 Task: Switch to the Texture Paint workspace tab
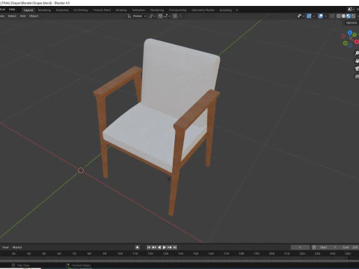[102, 10]
